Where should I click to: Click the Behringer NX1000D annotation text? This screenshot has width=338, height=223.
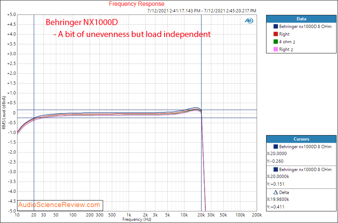tap(82, 22)
